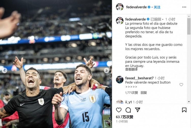Like fawad__besharat7's comment heart
Image resolution: width=191 pixels, height=128 pixels.
[x=181, y=84]
